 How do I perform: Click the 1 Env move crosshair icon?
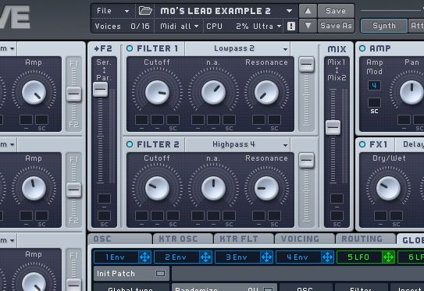(144, 257)
